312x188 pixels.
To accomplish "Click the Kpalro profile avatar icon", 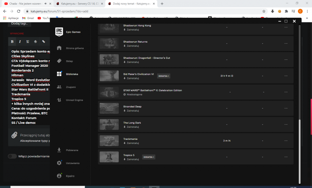I will (59, 176).
